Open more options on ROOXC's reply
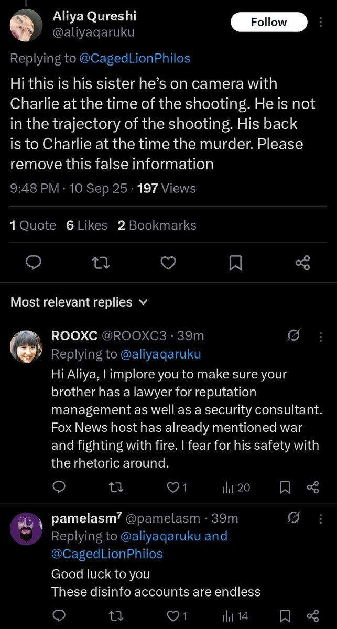Image resolution: width=337 pixels, height=629 pixels. [x=321, y=336]
